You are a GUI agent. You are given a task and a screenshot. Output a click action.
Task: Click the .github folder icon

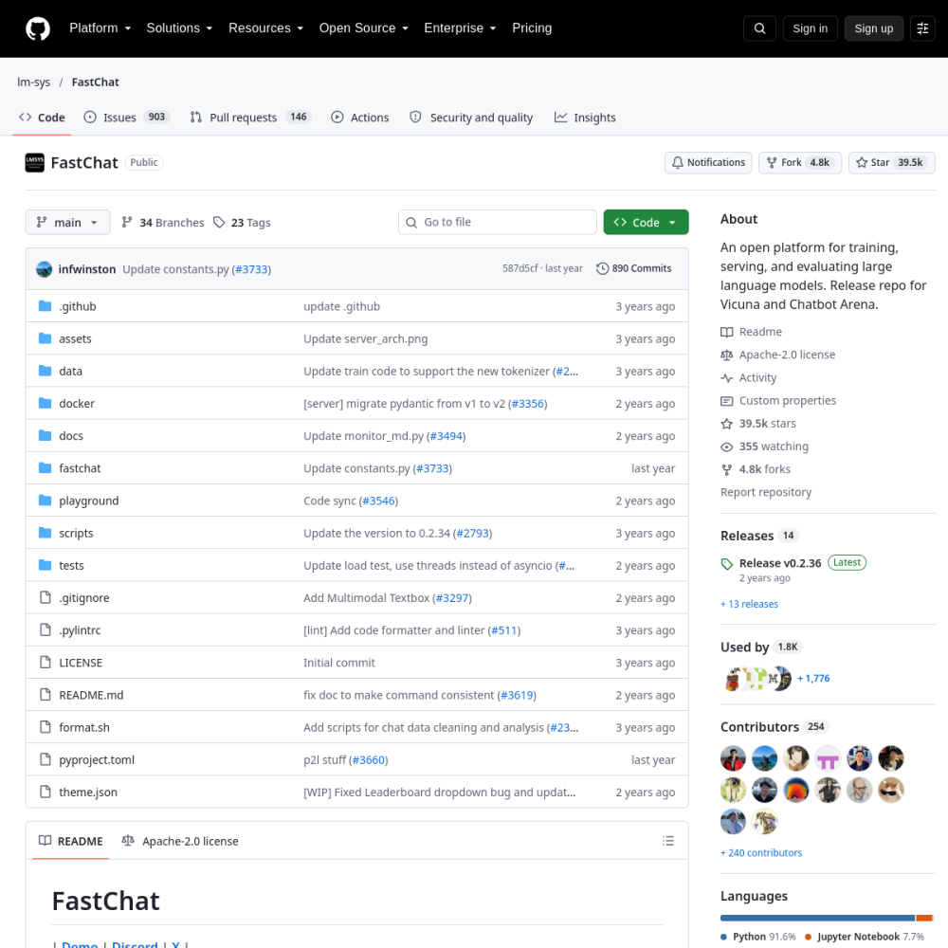(x=45, y=306)
